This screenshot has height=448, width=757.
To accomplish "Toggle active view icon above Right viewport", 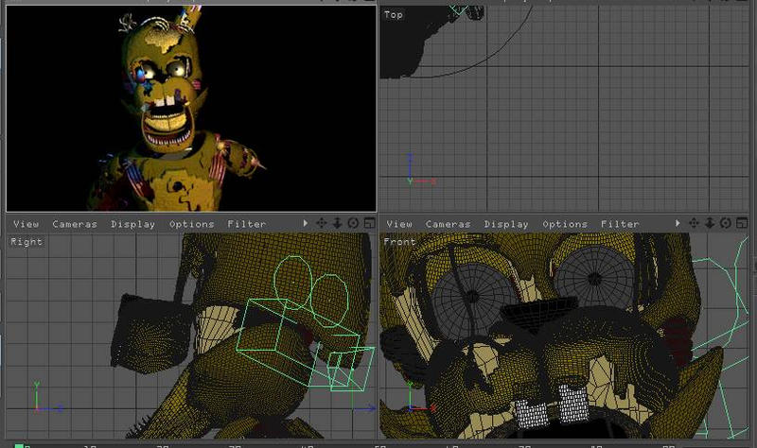I will coord(369,223).
